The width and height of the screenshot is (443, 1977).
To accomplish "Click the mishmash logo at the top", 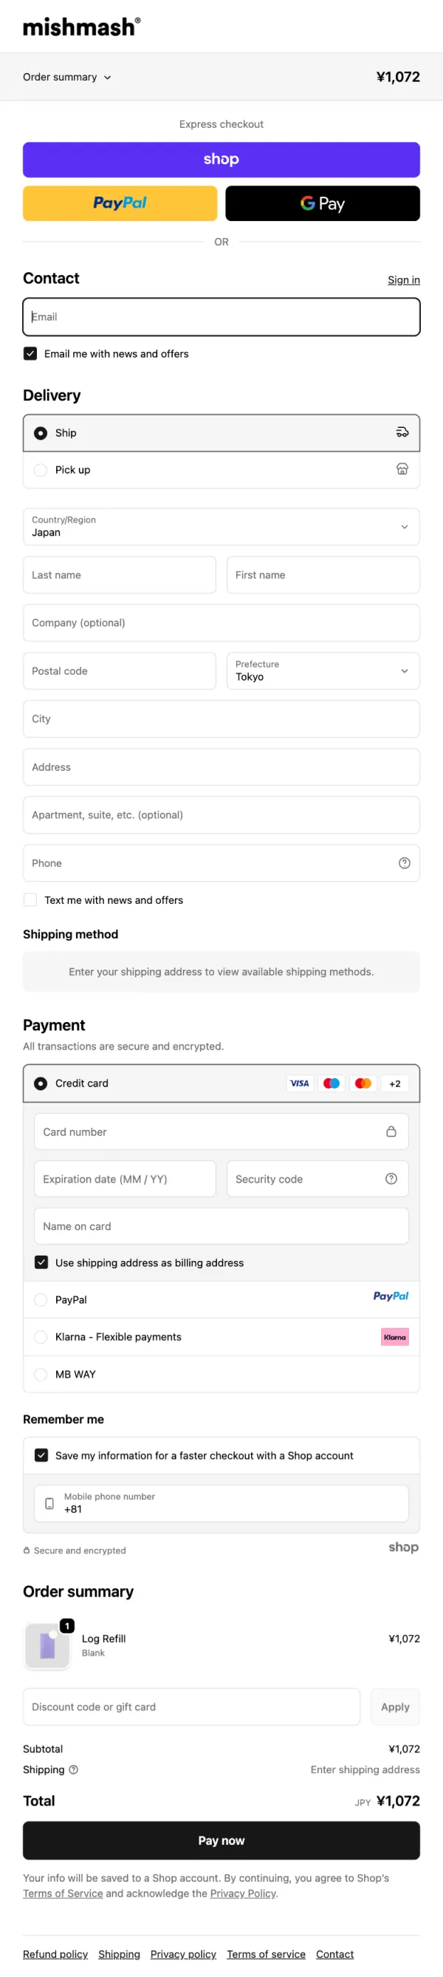I will [81, 27].
